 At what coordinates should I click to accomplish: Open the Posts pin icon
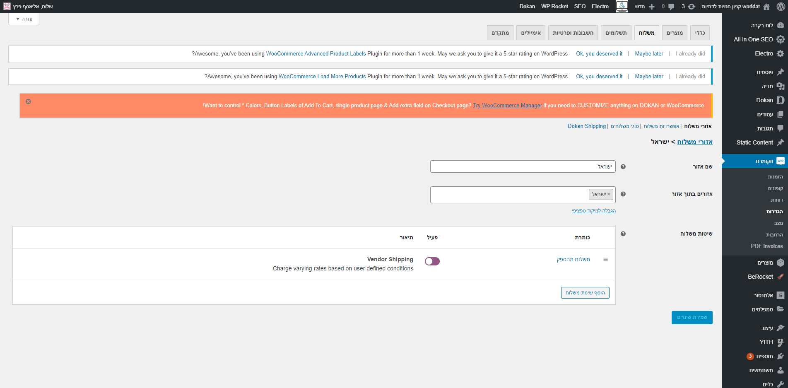pyautogui.click(x=781, y=72)
